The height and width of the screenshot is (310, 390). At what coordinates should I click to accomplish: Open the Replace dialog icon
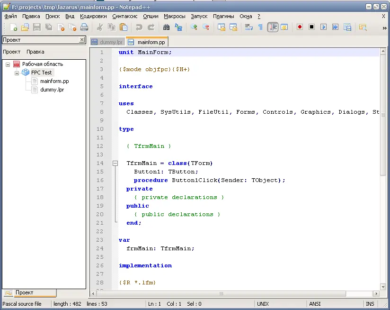[178, 27]
